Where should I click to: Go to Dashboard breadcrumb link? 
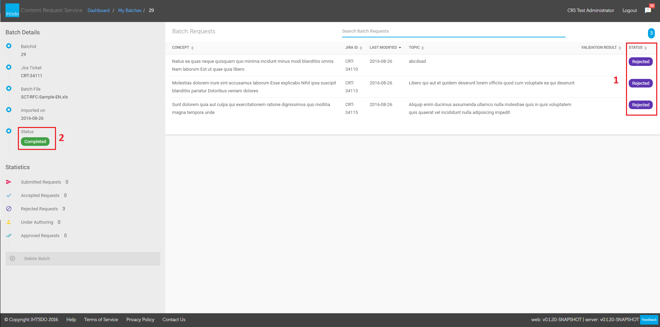(x=98, y=10)
